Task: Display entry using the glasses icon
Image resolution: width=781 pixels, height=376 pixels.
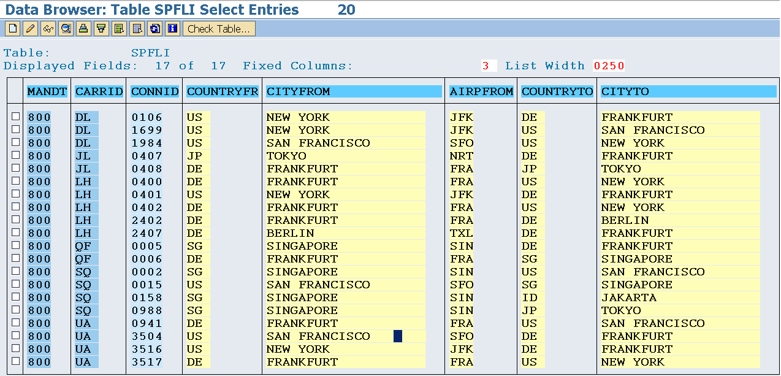Action: tap(48, 28)
